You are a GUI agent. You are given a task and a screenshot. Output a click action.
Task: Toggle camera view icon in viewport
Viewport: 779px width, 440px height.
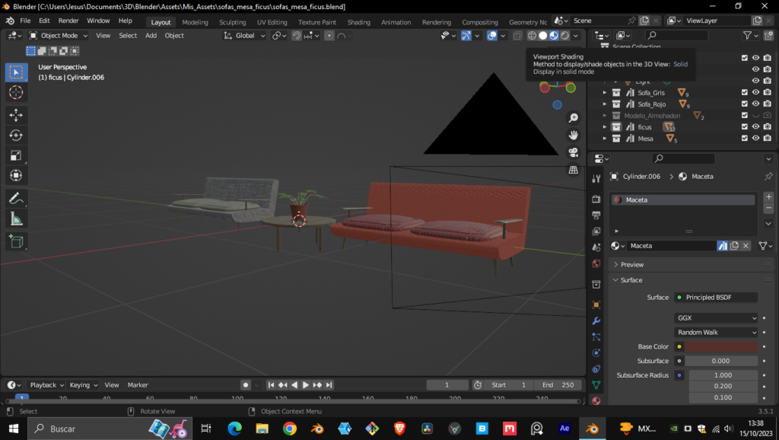coord(574,153)
